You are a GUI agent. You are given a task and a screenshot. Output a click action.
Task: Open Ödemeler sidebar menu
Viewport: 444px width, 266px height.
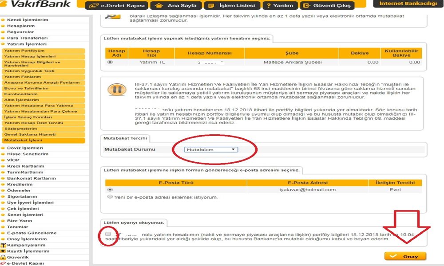(19, 191)
